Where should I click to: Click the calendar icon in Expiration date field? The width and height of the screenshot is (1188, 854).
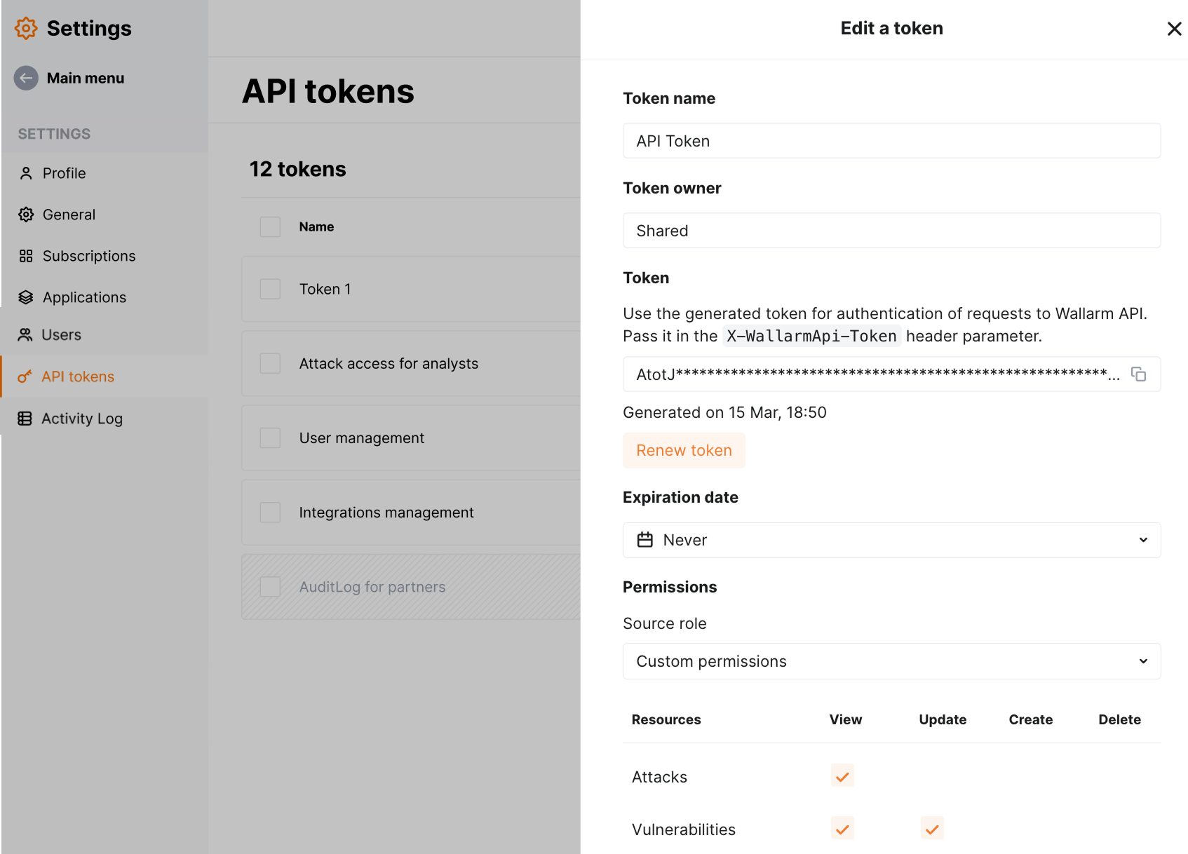click(x=646, y=540)
